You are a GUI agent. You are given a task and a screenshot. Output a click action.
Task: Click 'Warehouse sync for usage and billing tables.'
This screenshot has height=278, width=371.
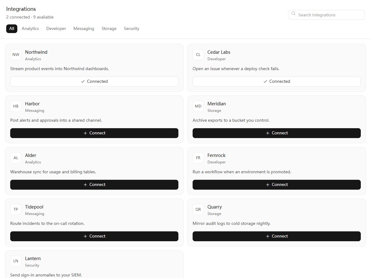[53, 172]
